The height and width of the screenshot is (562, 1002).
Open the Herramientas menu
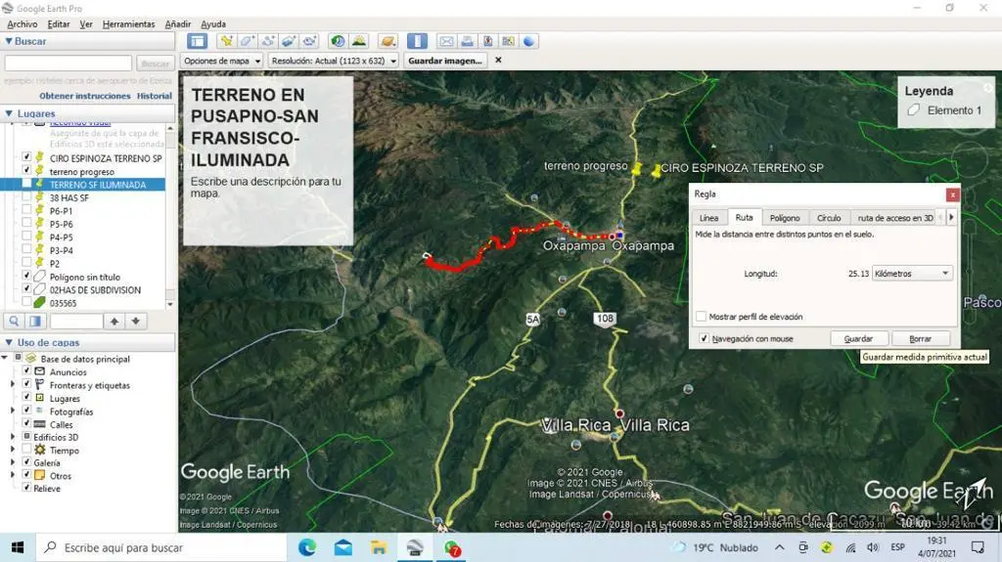coord(128,24)
